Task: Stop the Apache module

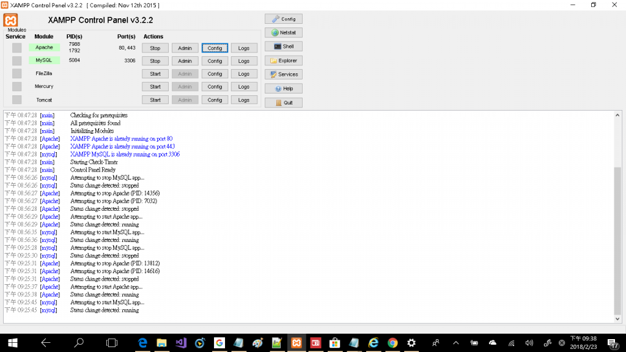Action: coord(155,48)
